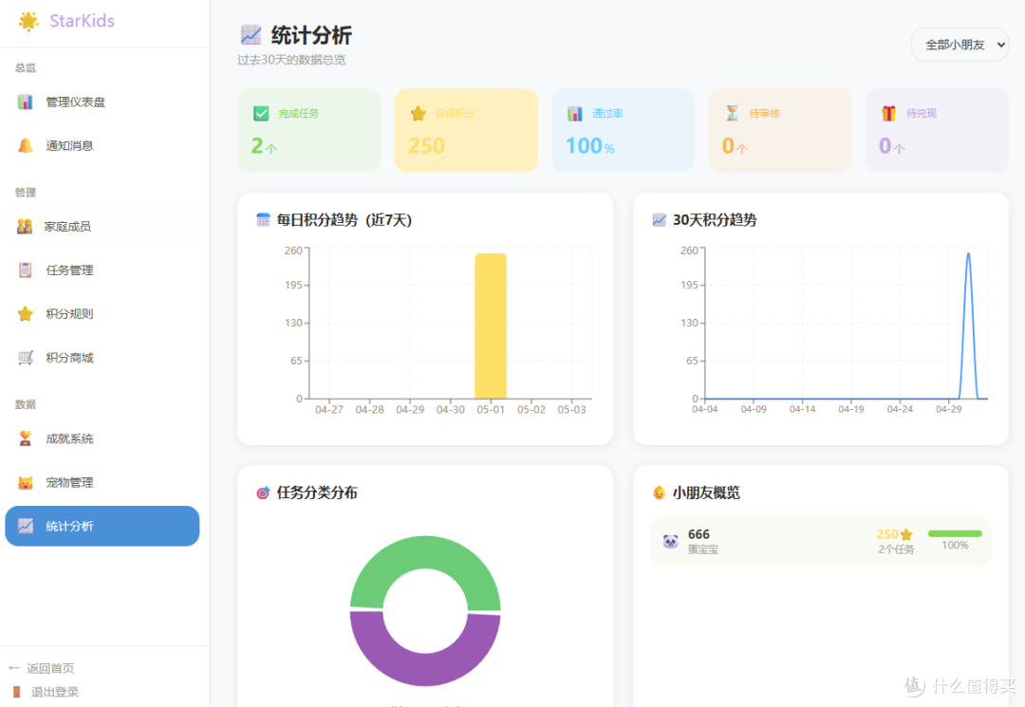Open 宠物管理 in the sidebar
The width and height of the screenshot is (1025, 707).
tap(102, 482)
